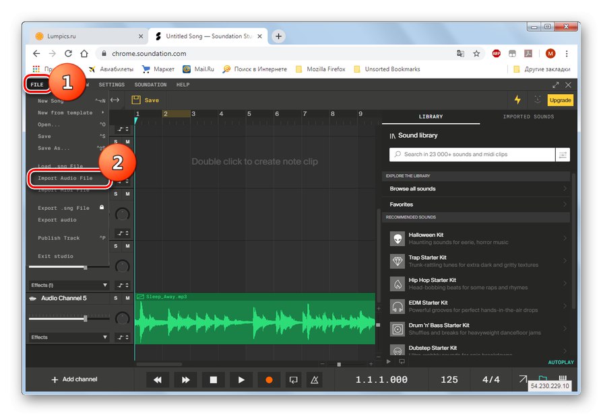Bookmark this page with the star

[x=476, y=53]
